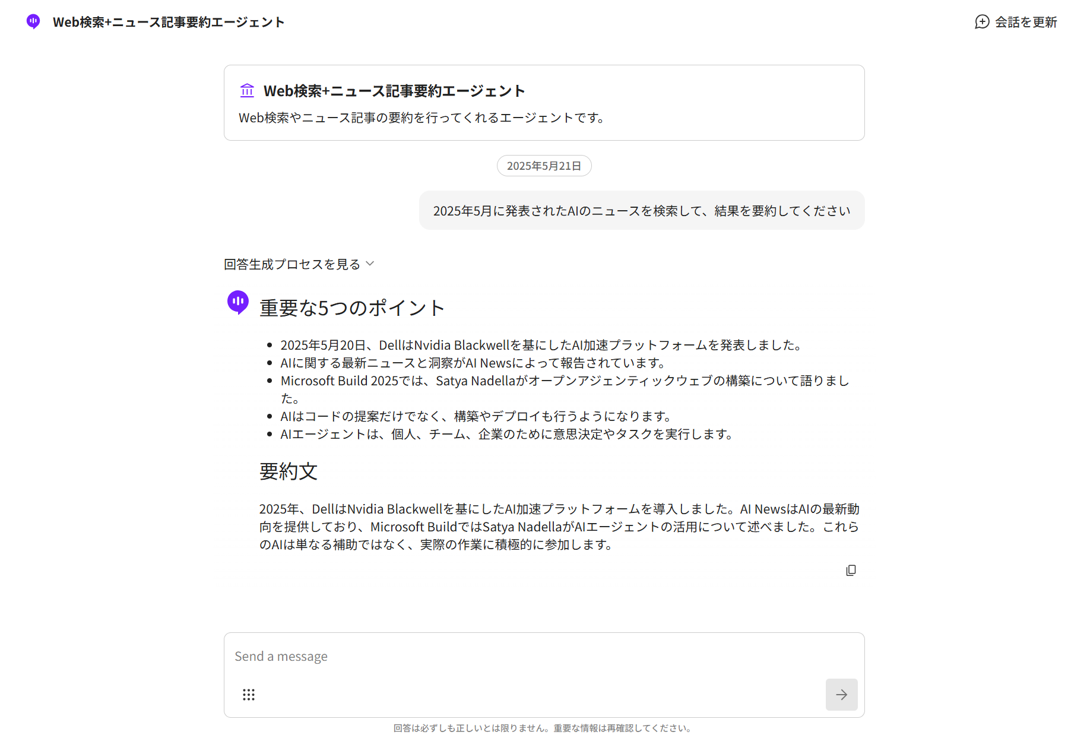The height and width of the screenshot is (738, 1087).
Task: Open the grid dots menu in message box
Action: tap(249, 695)
